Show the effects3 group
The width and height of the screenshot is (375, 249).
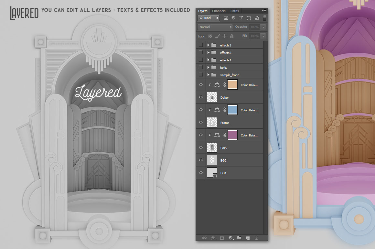[201, 45]
